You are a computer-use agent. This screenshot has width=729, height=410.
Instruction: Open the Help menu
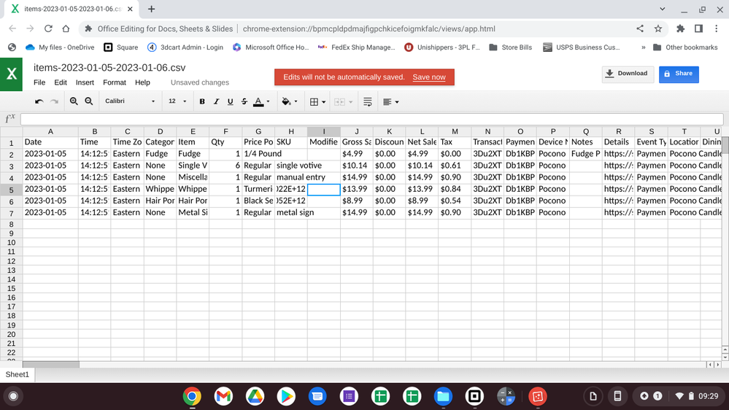point(142,82)
